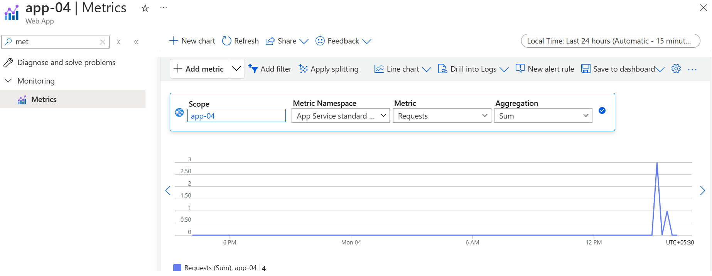Open the Share dropdown

pos(287,41)
